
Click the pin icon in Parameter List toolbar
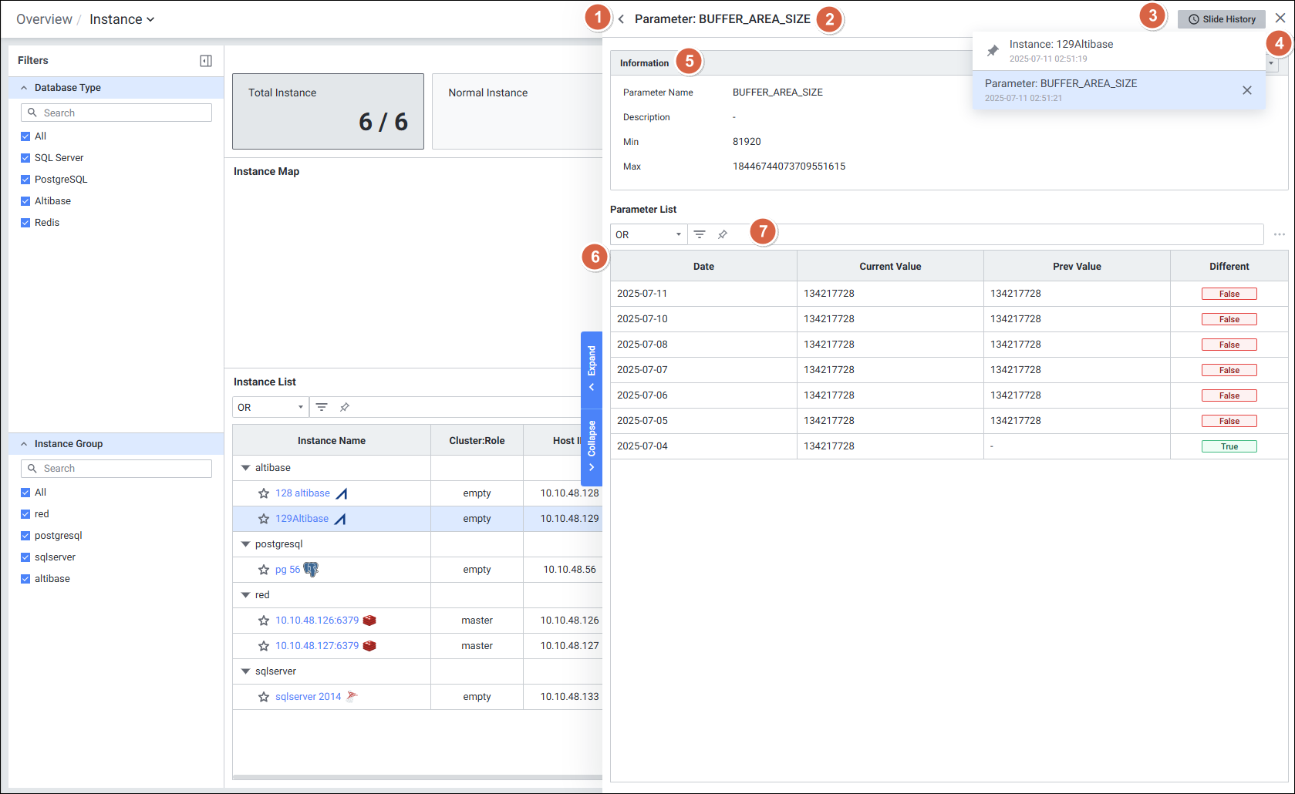723,234
